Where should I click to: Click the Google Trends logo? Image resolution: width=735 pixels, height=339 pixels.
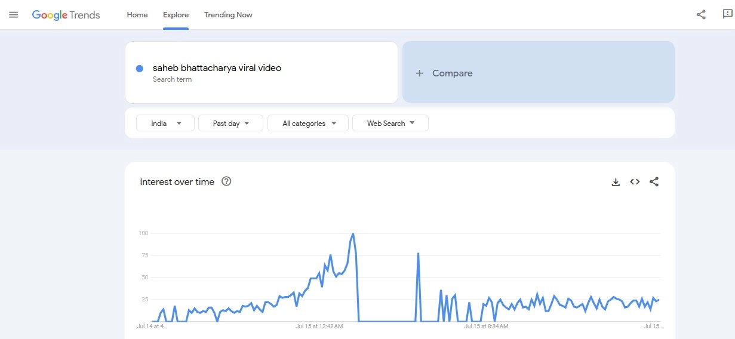[66, 15]
